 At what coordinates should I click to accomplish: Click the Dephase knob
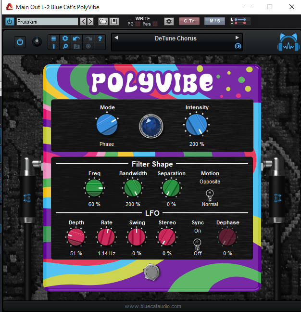[x=227, y=237]
